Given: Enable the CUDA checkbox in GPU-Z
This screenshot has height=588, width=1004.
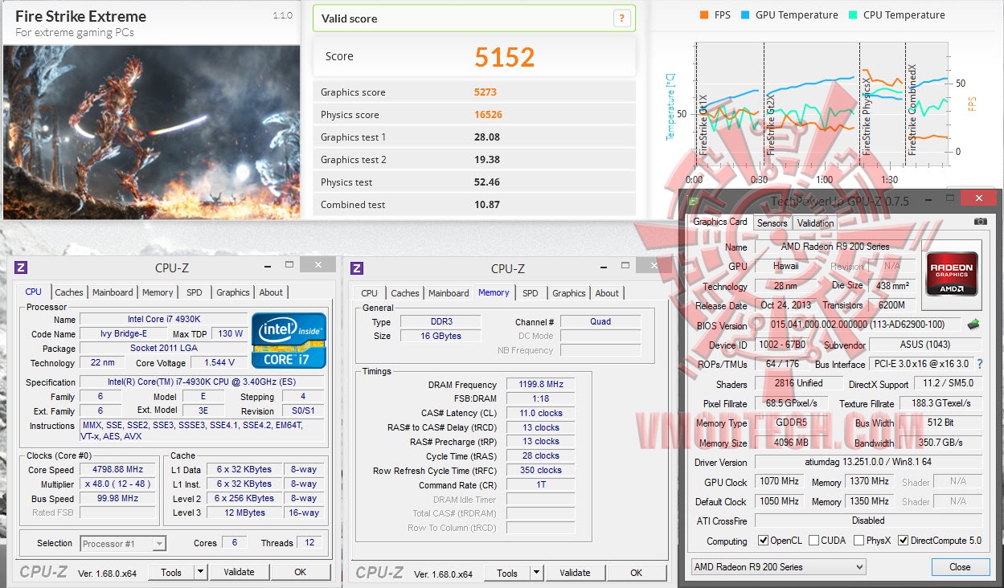Looking at the screenshot, I should pyautogui.click(x=814, y=541).
